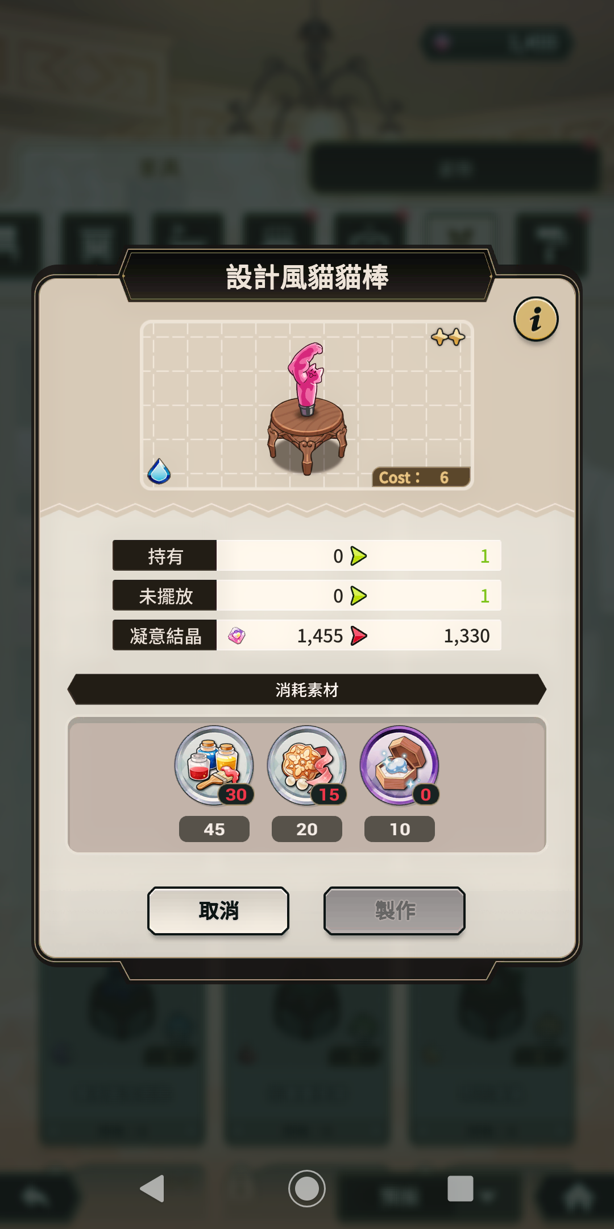Tap the required amount 45 badge
This screenshot has height=1229, width=614.
point(214,829)
